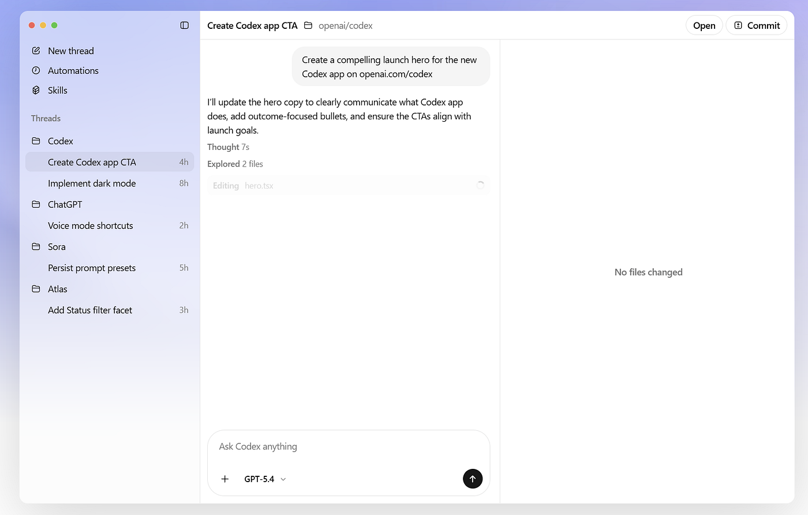The height and width of the screenshot is (515, 808).
Task: Click the Threads section header
Action: (46, 118)
